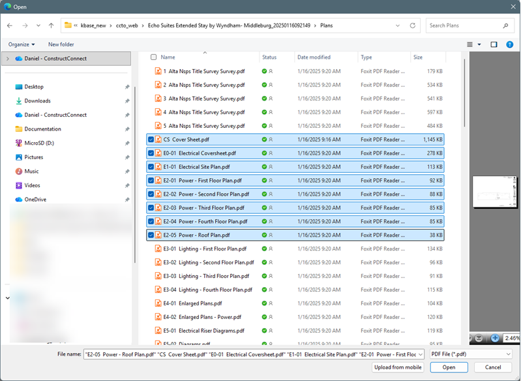The image size is (521, 381).
Task: Click pin icon next to Downloads
Action: (x=127, y=101)
